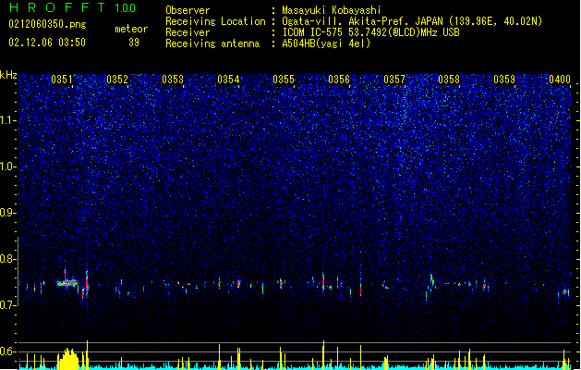The width and height of the screenshot is (581, 370).
Task: Click the 0358 time marker
Action: pyautogui.click(x=449, y=80)
